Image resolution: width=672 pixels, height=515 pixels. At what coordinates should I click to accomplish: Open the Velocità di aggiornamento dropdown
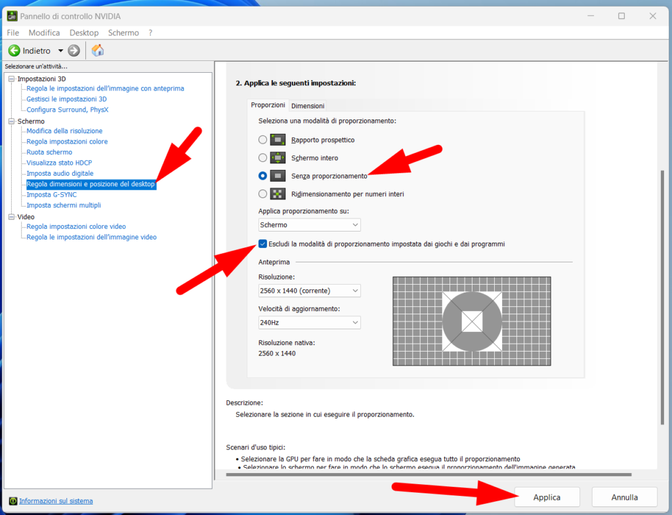[310, 322]
